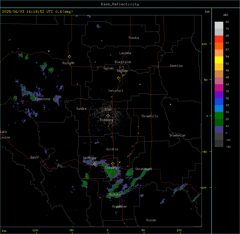The height and width of the screenshot is (234, 240).
Task: Select the RedDeer label
Action: 123,71
